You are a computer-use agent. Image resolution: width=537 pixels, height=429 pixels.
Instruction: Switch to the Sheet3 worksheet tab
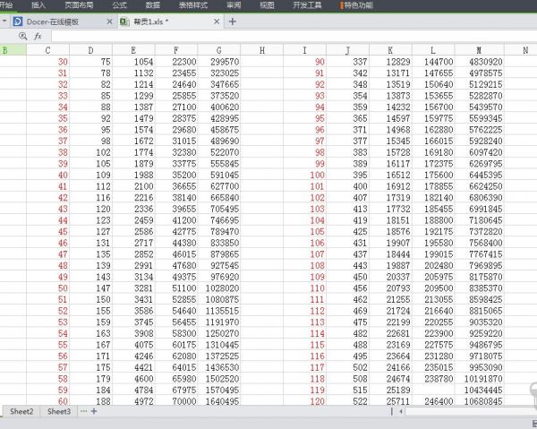59,411
